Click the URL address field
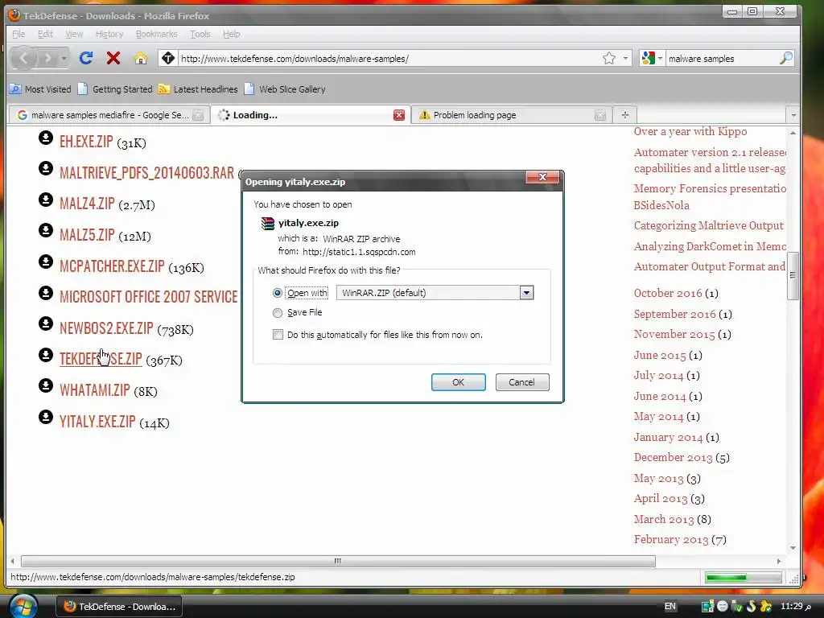This screenshot has width=824, height=618. 389,58
